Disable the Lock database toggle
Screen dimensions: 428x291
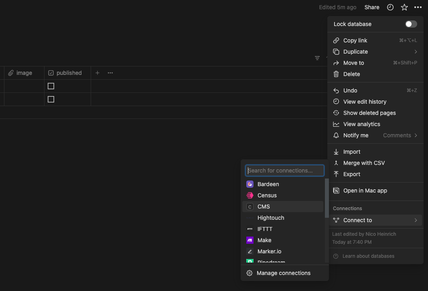coord(410,24)
